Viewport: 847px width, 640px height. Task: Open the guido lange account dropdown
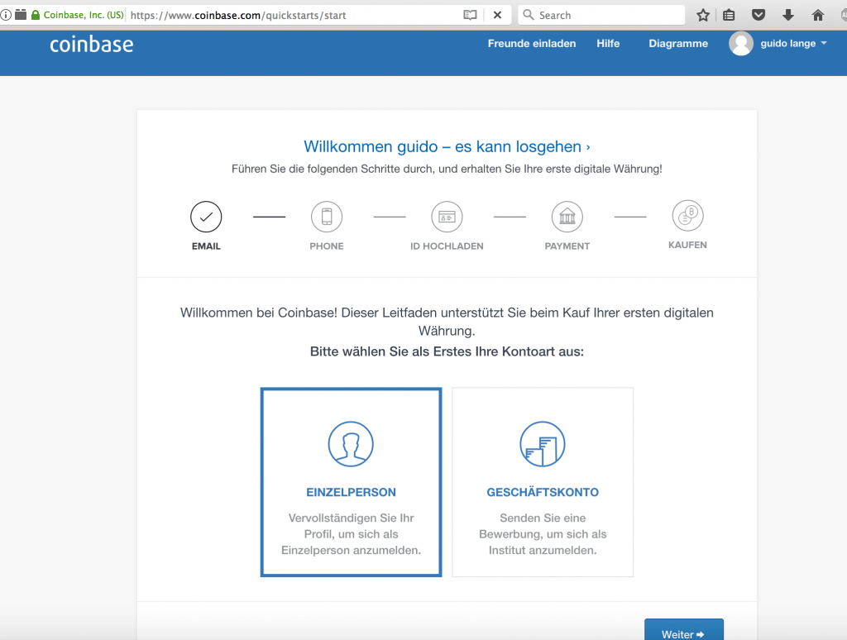point(793,44)
